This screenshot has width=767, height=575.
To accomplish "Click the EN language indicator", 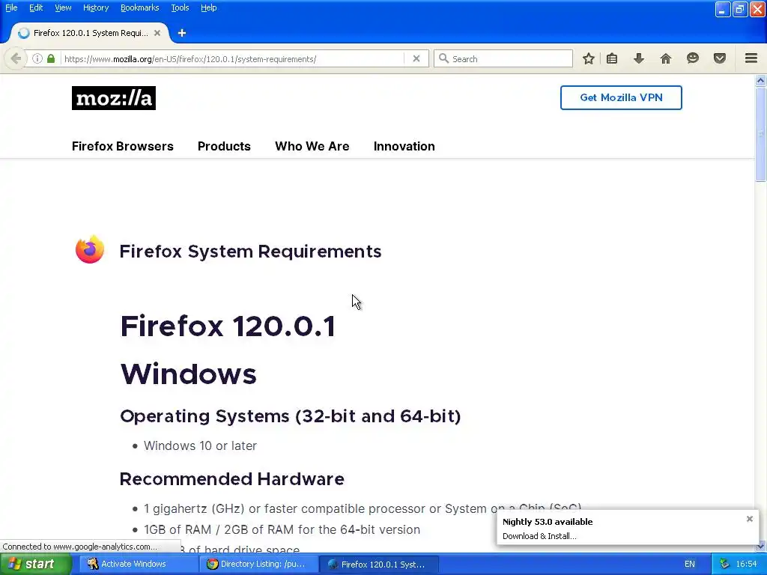I will pyautogui.click(x=689, y=564).
